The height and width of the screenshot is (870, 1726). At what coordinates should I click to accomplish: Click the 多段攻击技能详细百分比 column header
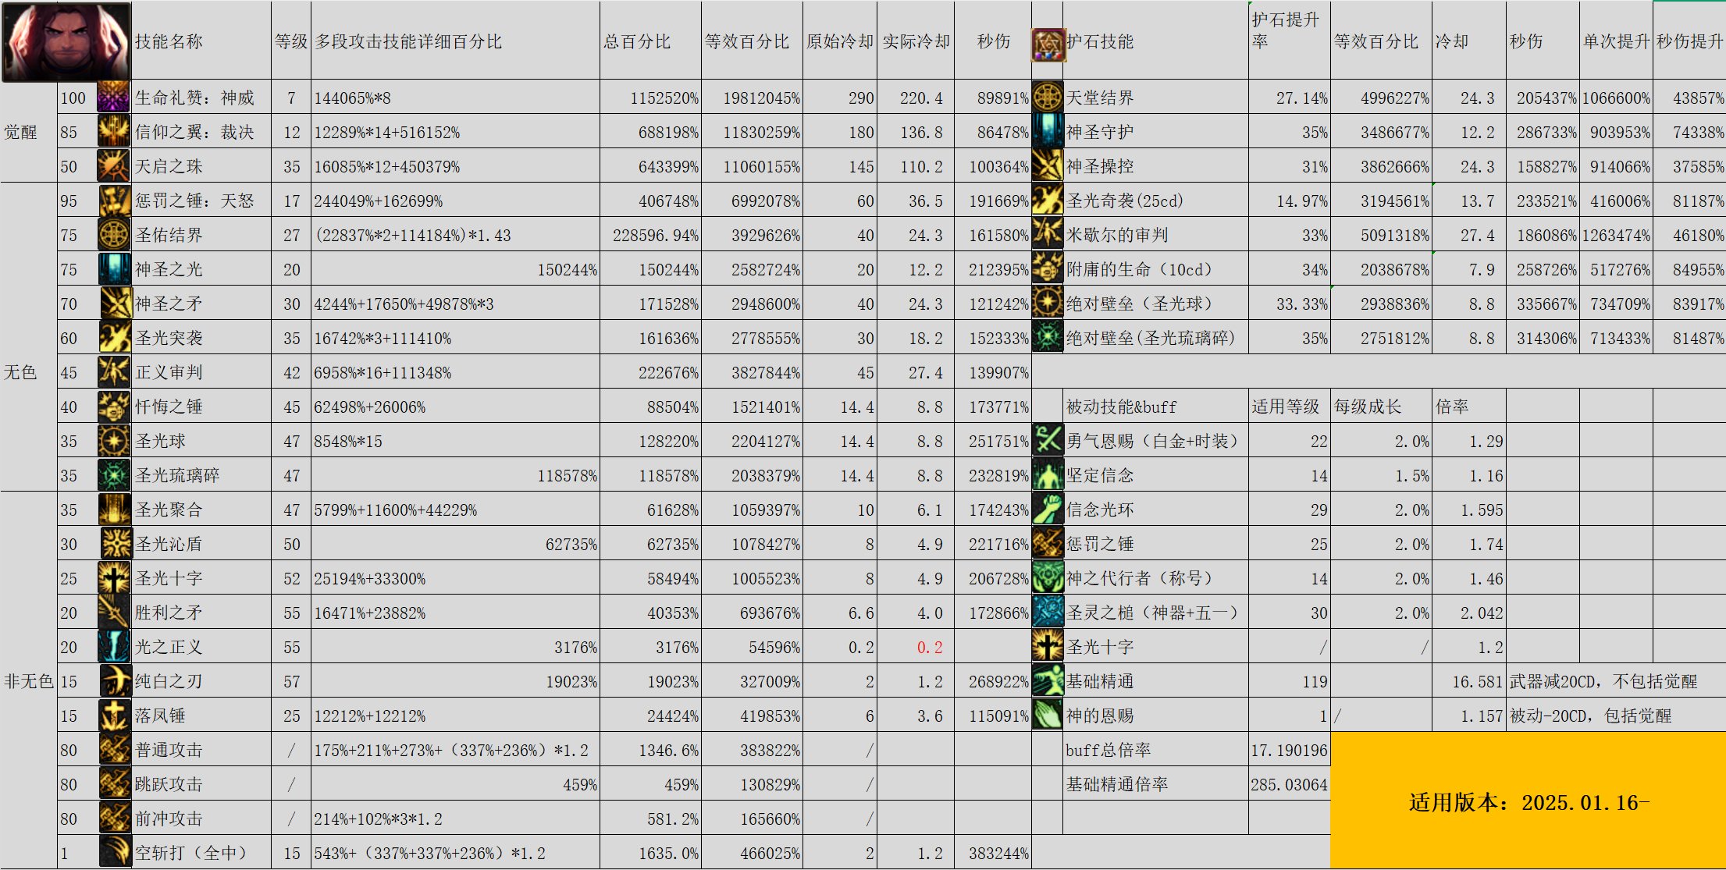[x=408, y=42]
